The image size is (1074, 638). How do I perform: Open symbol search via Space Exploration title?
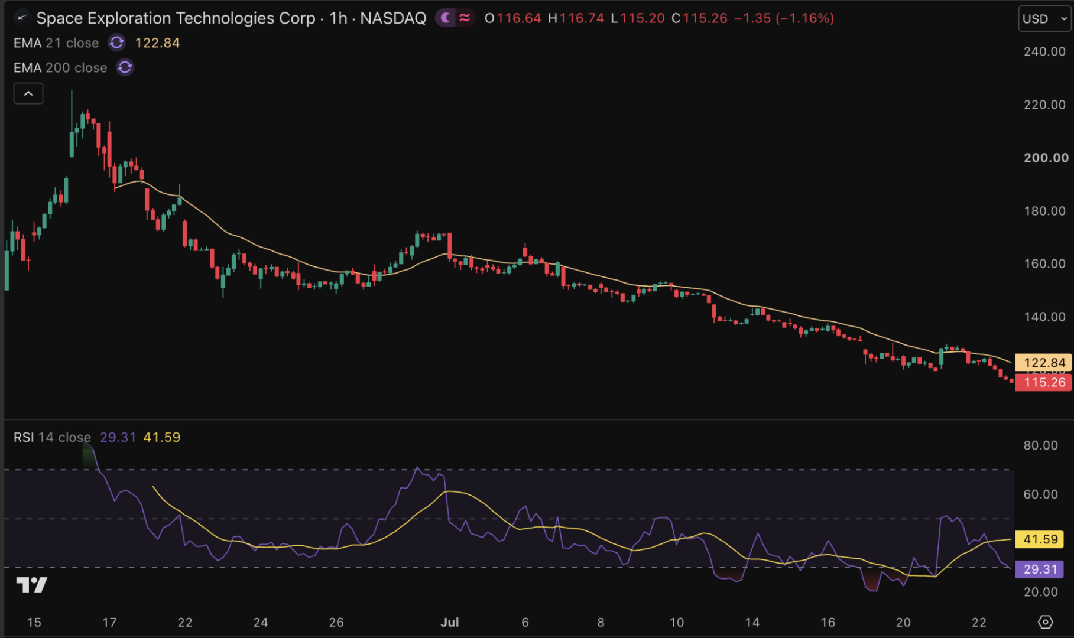[x=176, y=18]
